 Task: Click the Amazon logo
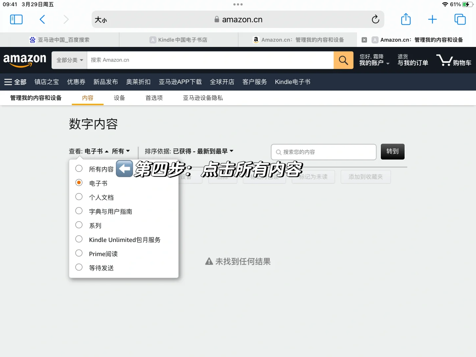[x=25, y=60]
